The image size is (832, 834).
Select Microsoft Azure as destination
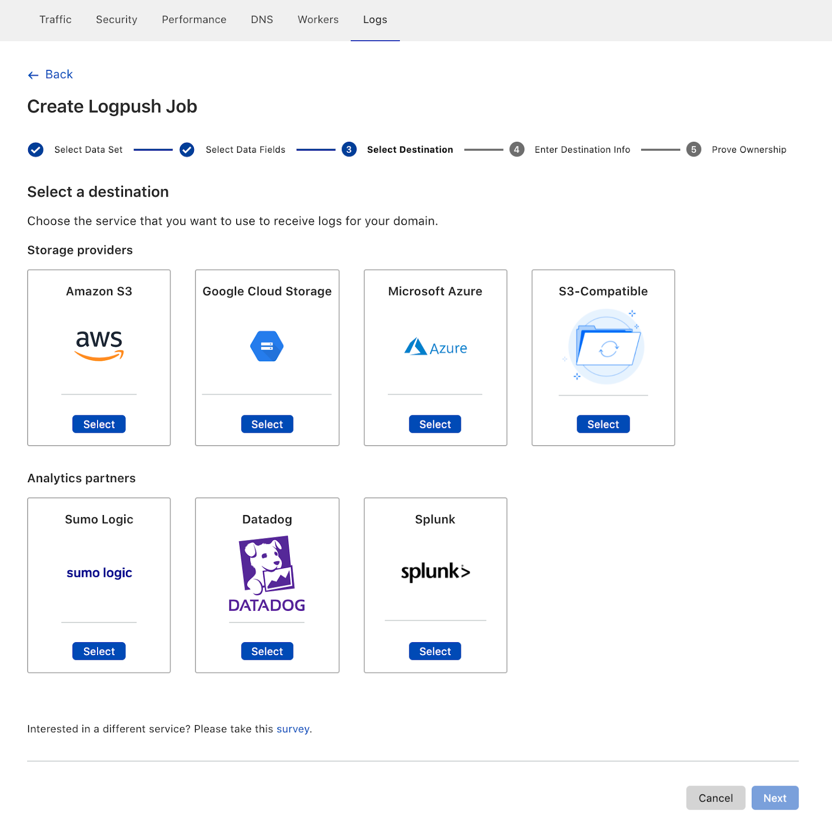point(435,424)
